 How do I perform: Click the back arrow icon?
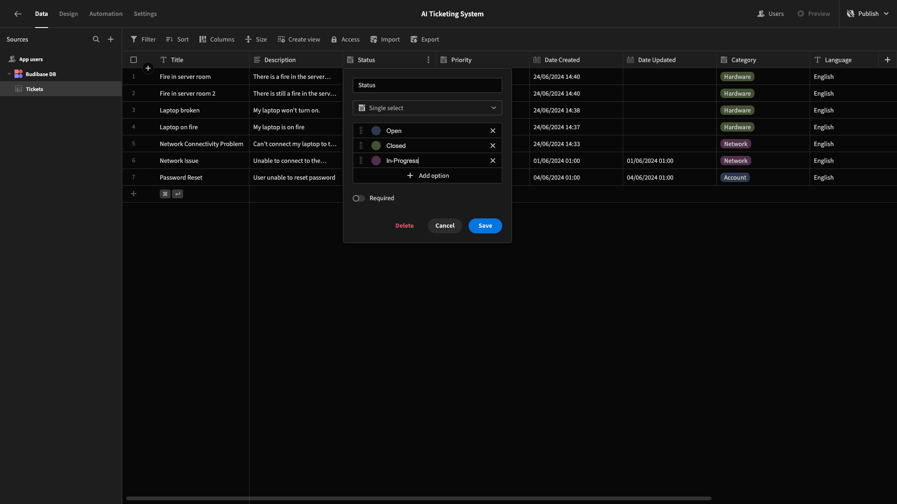tap(18, 14)
